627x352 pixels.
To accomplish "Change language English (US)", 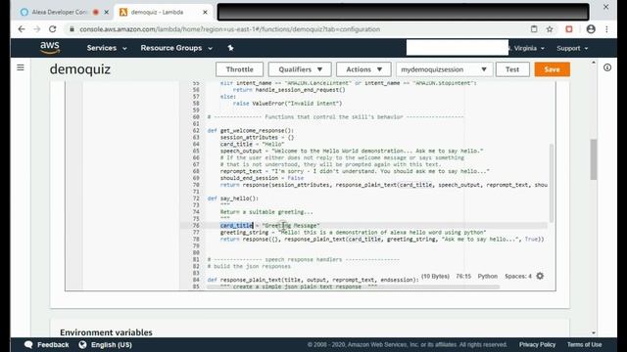I will click(x=111, y=345).
